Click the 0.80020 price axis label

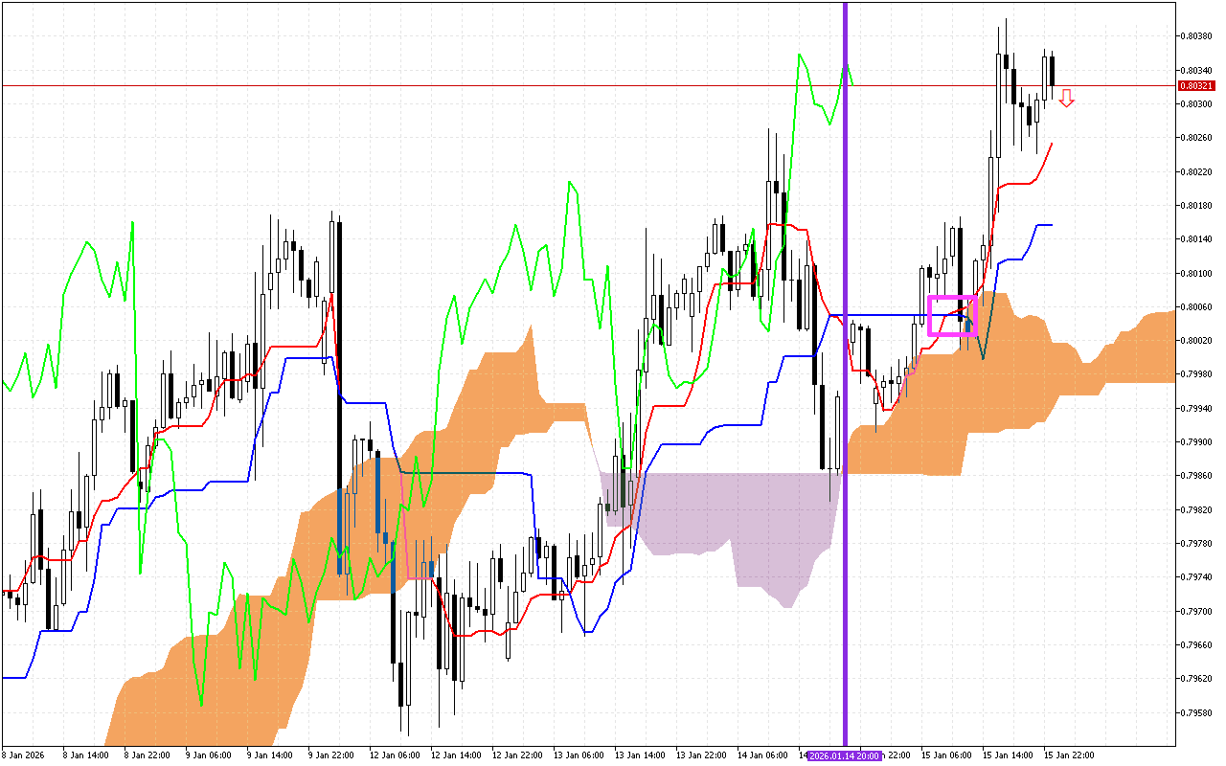tap(1197, 341)
